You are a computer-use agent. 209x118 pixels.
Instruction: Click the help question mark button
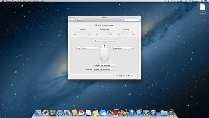[x=138, y=76]
